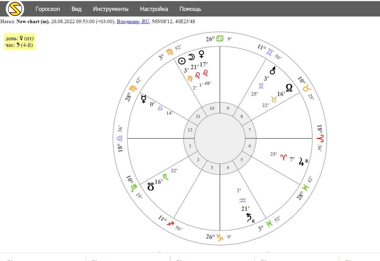Viewport: 380px width, 261px height.
Task: Open the Гороскоп menu
Action: [48, 9]
